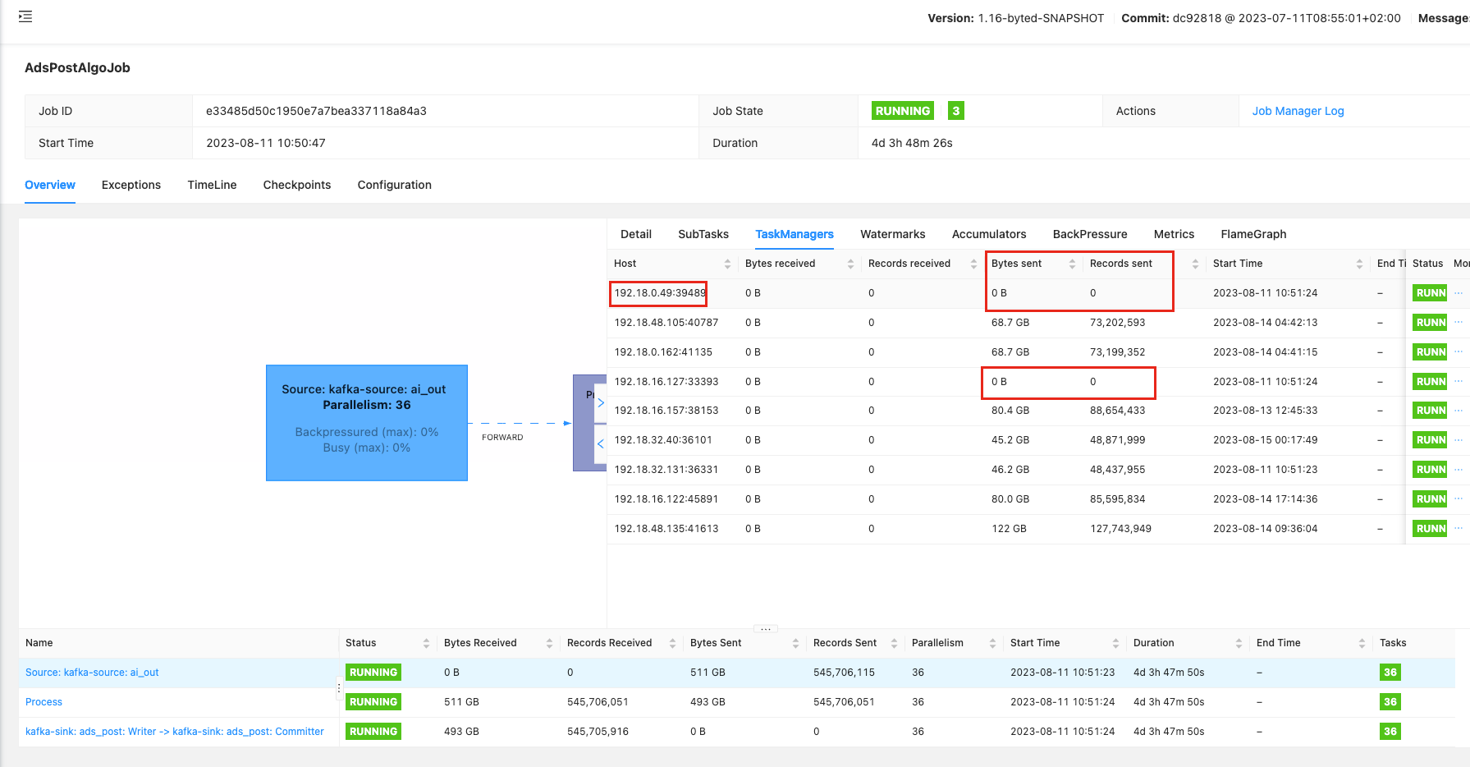The image size is (1470, 767).
Task: Sort vertex list by Bytes Received
Action: 549,643
